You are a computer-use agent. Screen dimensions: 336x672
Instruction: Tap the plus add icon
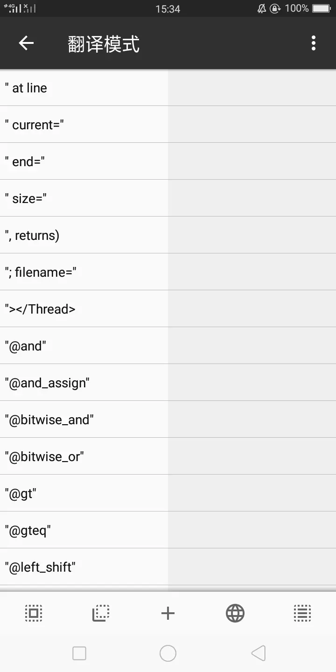click(x=168, y=613)
